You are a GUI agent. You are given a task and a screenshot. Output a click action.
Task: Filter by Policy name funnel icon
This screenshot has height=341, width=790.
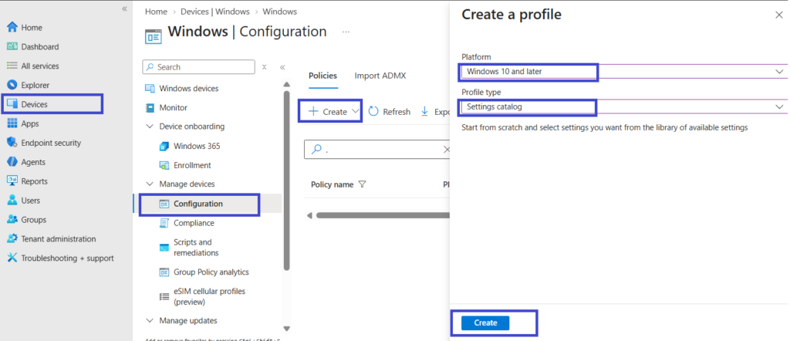[362, 184]
